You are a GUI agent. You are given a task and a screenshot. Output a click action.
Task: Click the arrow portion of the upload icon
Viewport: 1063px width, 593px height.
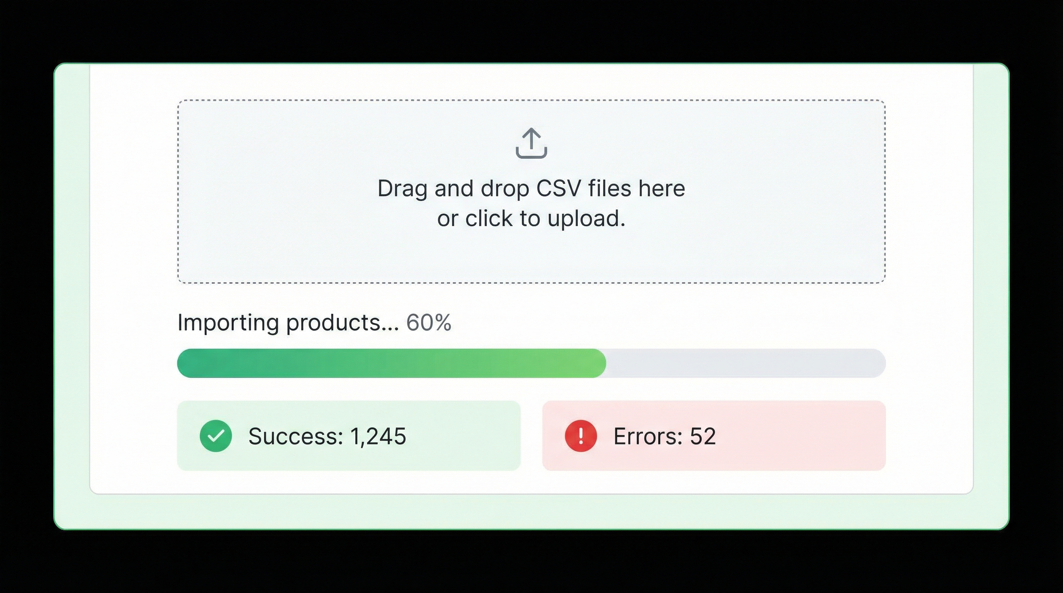pos(531,136)
